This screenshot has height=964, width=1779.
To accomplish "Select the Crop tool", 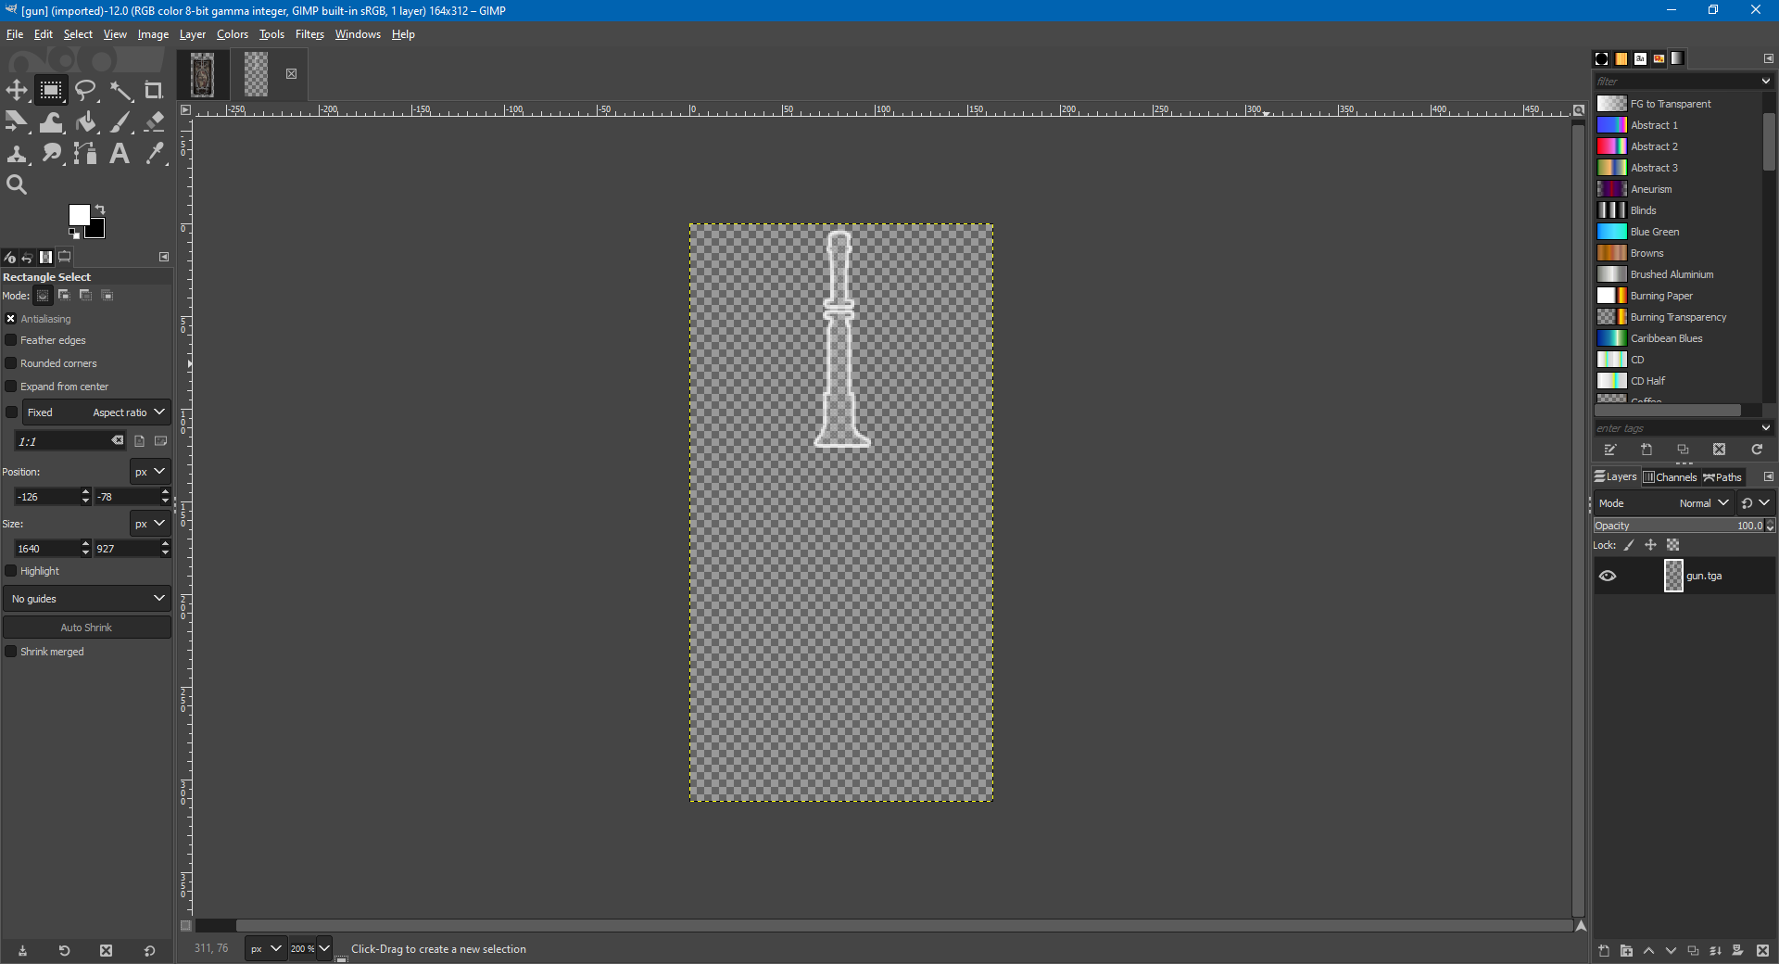I will click(154, 90).
